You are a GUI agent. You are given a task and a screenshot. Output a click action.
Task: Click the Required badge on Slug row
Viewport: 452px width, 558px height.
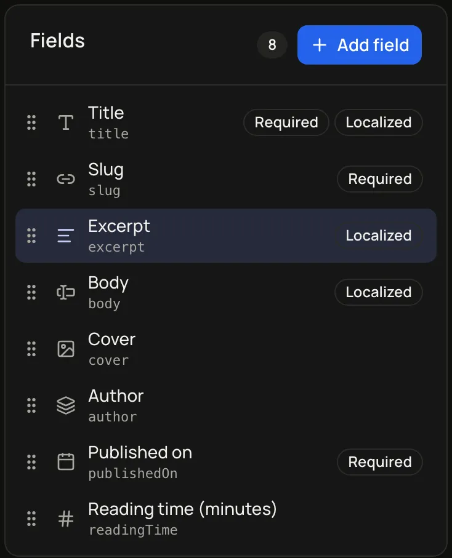(380, 179)
